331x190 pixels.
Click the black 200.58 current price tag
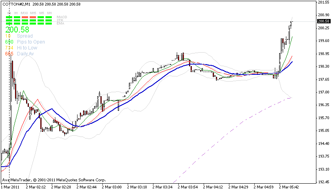pos(323,21)
